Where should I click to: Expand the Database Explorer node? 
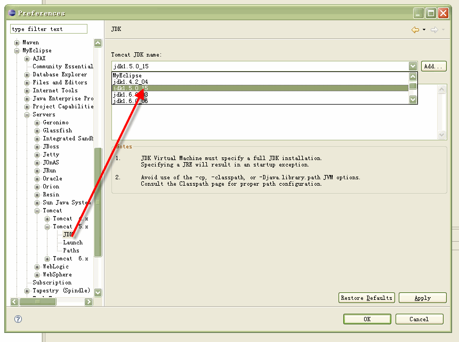coord(27,75)
